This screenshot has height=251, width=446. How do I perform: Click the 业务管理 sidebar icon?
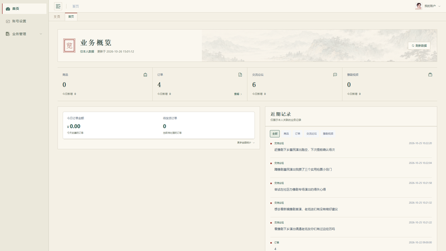(8, 34)
